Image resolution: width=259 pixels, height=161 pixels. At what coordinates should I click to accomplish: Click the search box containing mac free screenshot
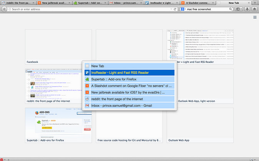pos(207,9)
